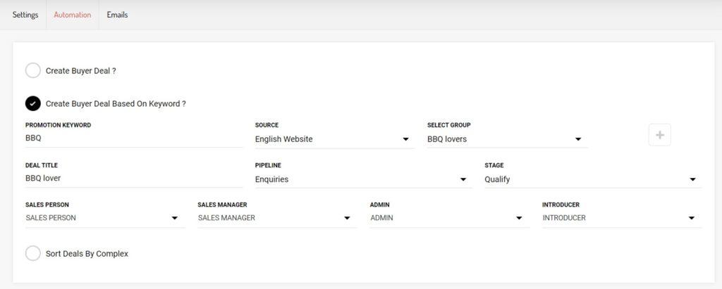Uncheck Create Buyer Deal Based On Keyword

33,103
